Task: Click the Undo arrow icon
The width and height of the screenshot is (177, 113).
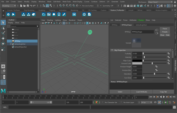Action: tap(31, 6)
